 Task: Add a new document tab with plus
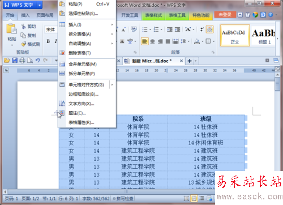pyautogui.click(x=190, y=61)
